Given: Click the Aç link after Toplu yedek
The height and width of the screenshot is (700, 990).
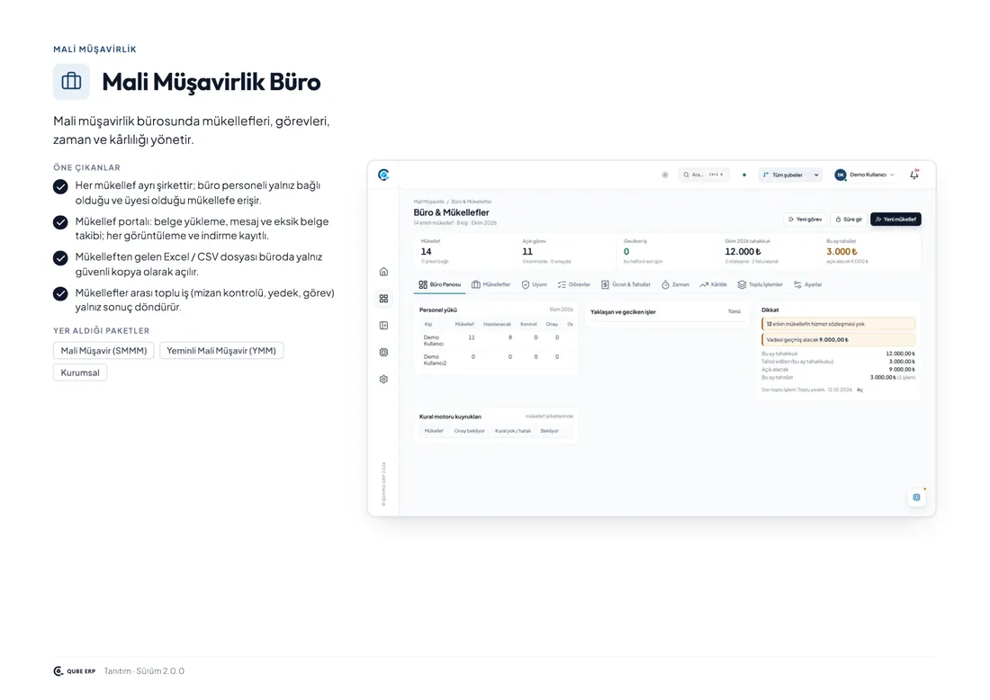Looking at the screenshot, I should (x=859, y=390).
